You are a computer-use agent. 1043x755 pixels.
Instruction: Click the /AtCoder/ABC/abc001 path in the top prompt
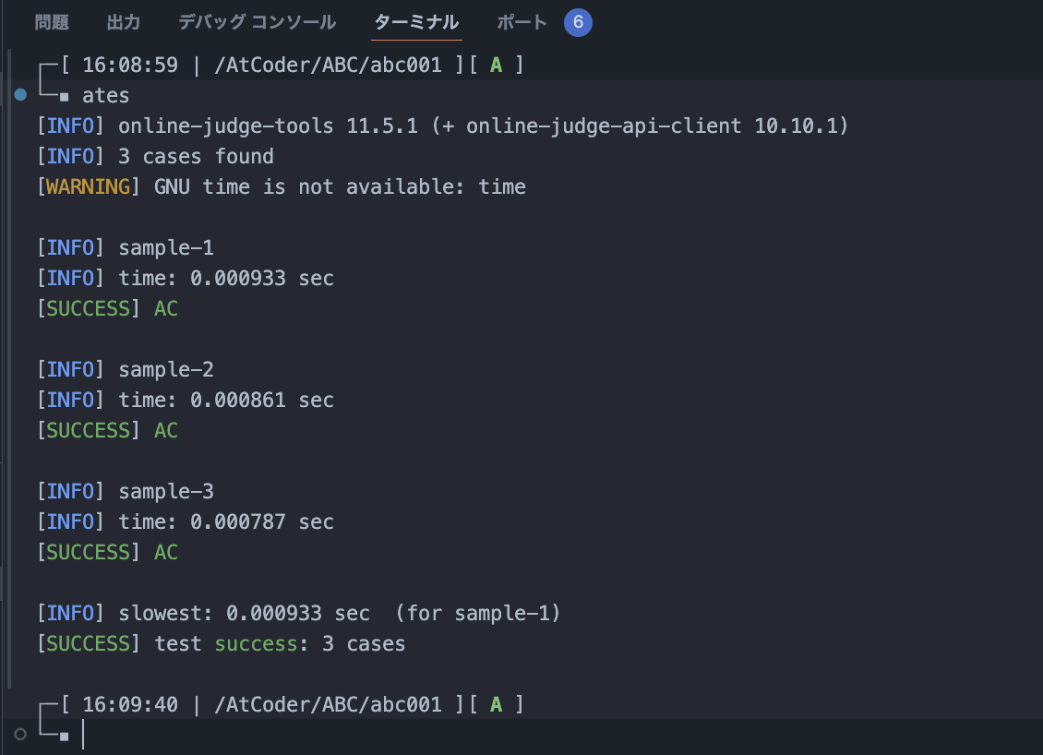pos(332,65)
